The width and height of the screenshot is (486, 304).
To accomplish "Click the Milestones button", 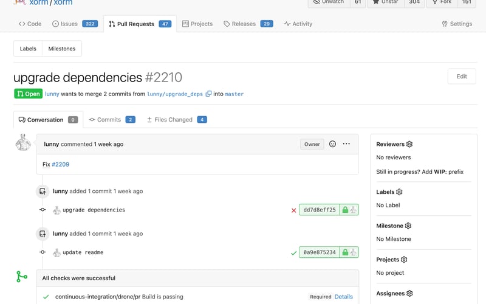I will (62, 49).
